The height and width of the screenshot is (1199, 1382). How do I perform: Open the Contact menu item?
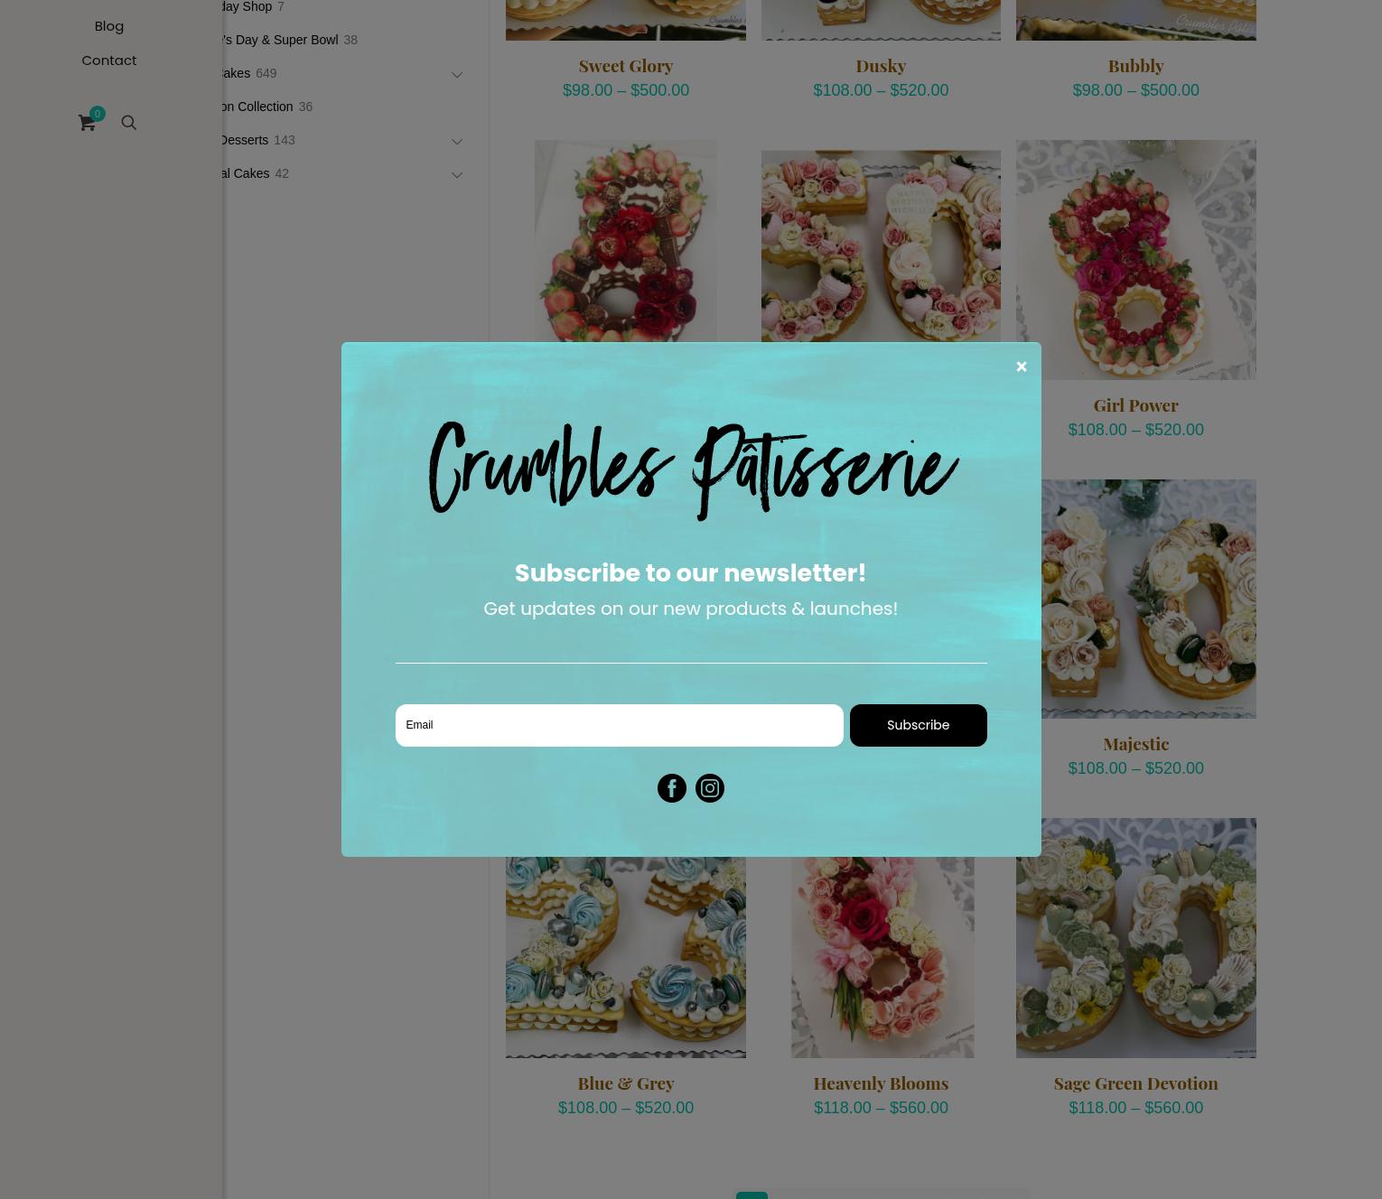[108, 60]
